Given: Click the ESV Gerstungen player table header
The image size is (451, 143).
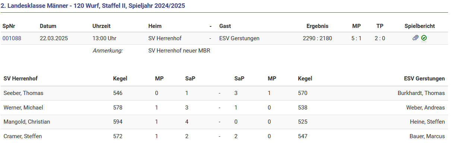Looking at the screenshot, I should (424, 79).
